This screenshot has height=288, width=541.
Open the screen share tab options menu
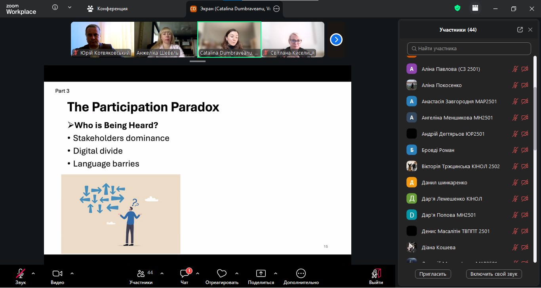[276, 9]
